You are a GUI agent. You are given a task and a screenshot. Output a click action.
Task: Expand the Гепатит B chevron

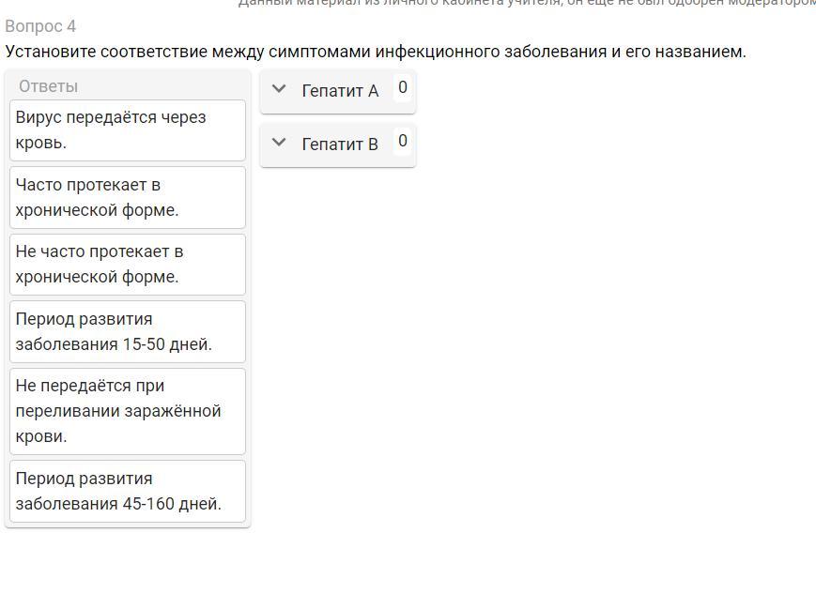[x=279, y=144]
